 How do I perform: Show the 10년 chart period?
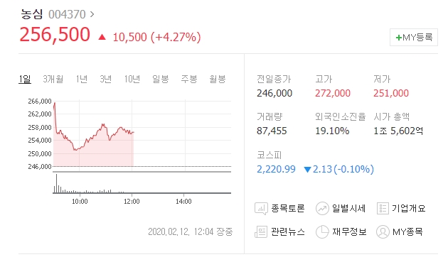tap(132, 79)
